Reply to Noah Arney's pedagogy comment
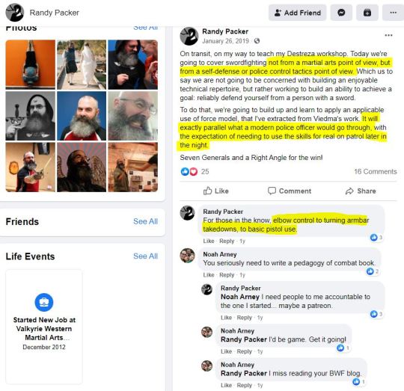Viewport: 404px width, 391px height. [x=227, y=275]
